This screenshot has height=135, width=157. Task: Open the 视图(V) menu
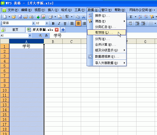[40, 10]
